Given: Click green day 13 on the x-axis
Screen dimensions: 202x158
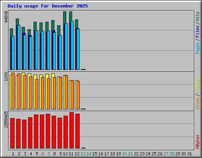Looking at the screenshot, I should pos(83,154).
